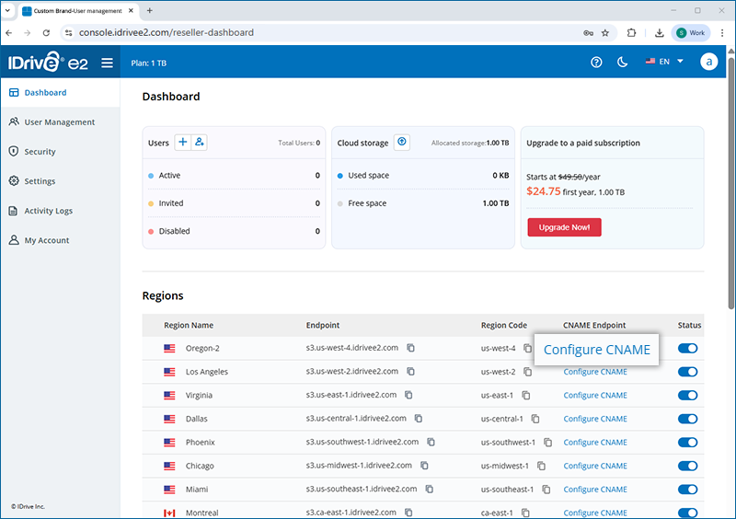Copy the us-central-1 region code
The image size is (736, 519).
click(x=535, y=419)
